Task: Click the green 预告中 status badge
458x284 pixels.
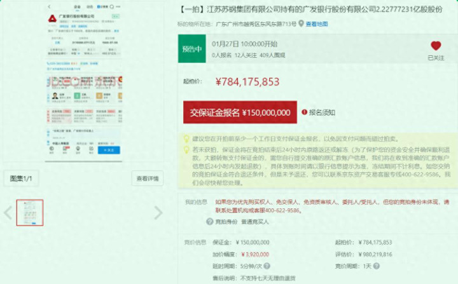Action: (192, 49)
